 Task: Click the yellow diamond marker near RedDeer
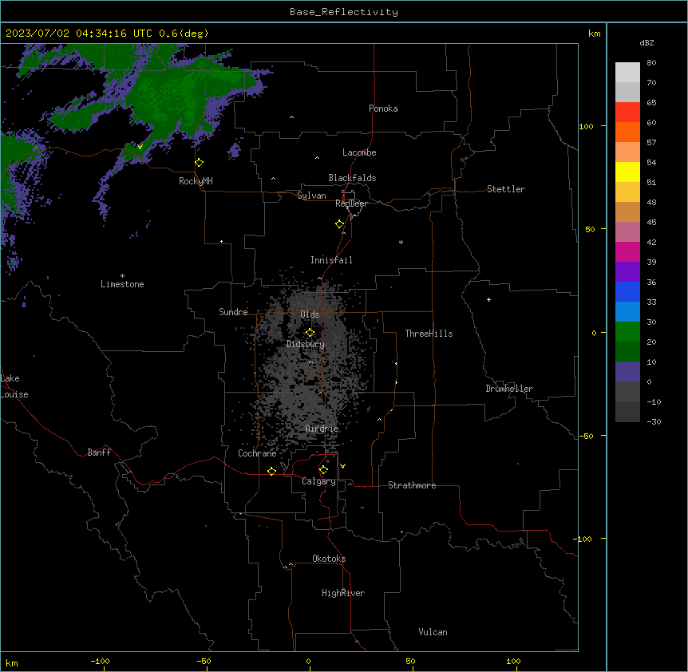coord(340,224)
